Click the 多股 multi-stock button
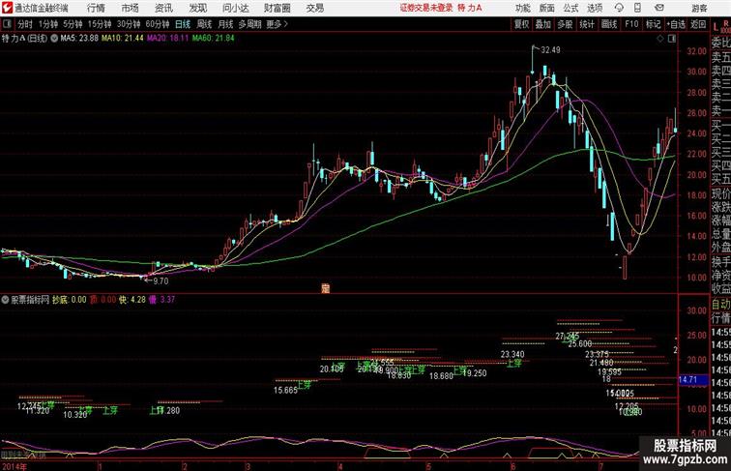The height and width of the screenshot is (471, 731). pos(565,24)
